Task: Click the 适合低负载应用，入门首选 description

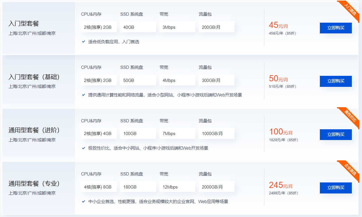Action: [x=114, y=42]
